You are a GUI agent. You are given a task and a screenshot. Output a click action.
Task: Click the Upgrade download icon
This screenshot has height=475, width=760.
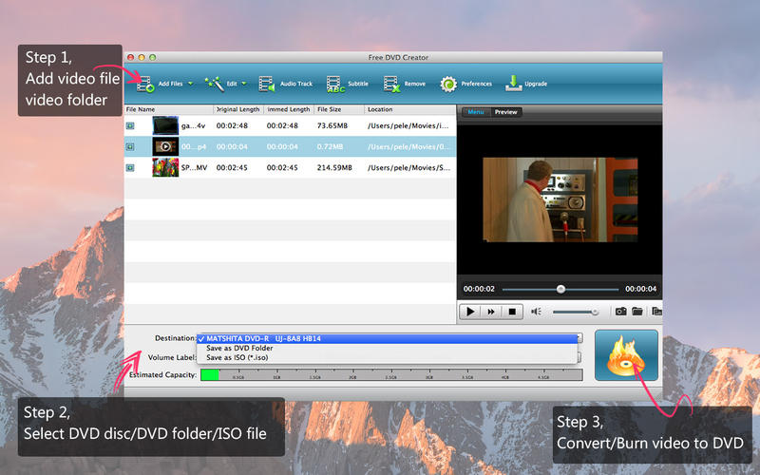tap(513, 84)
